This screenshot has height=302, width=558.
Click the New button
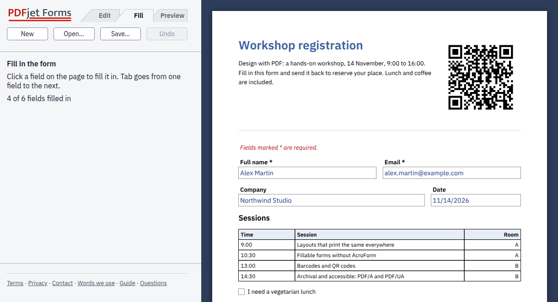[x=27, y=34]
